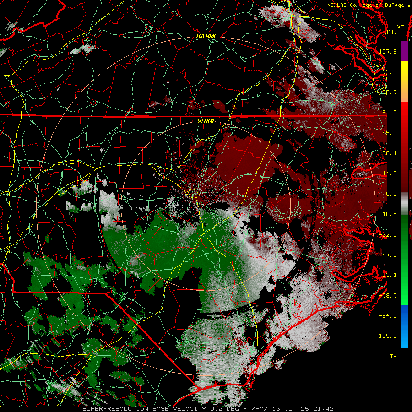412x412 pixels.
Task: Click the -16.5 velocity scale value
Action: click(388, 214)
